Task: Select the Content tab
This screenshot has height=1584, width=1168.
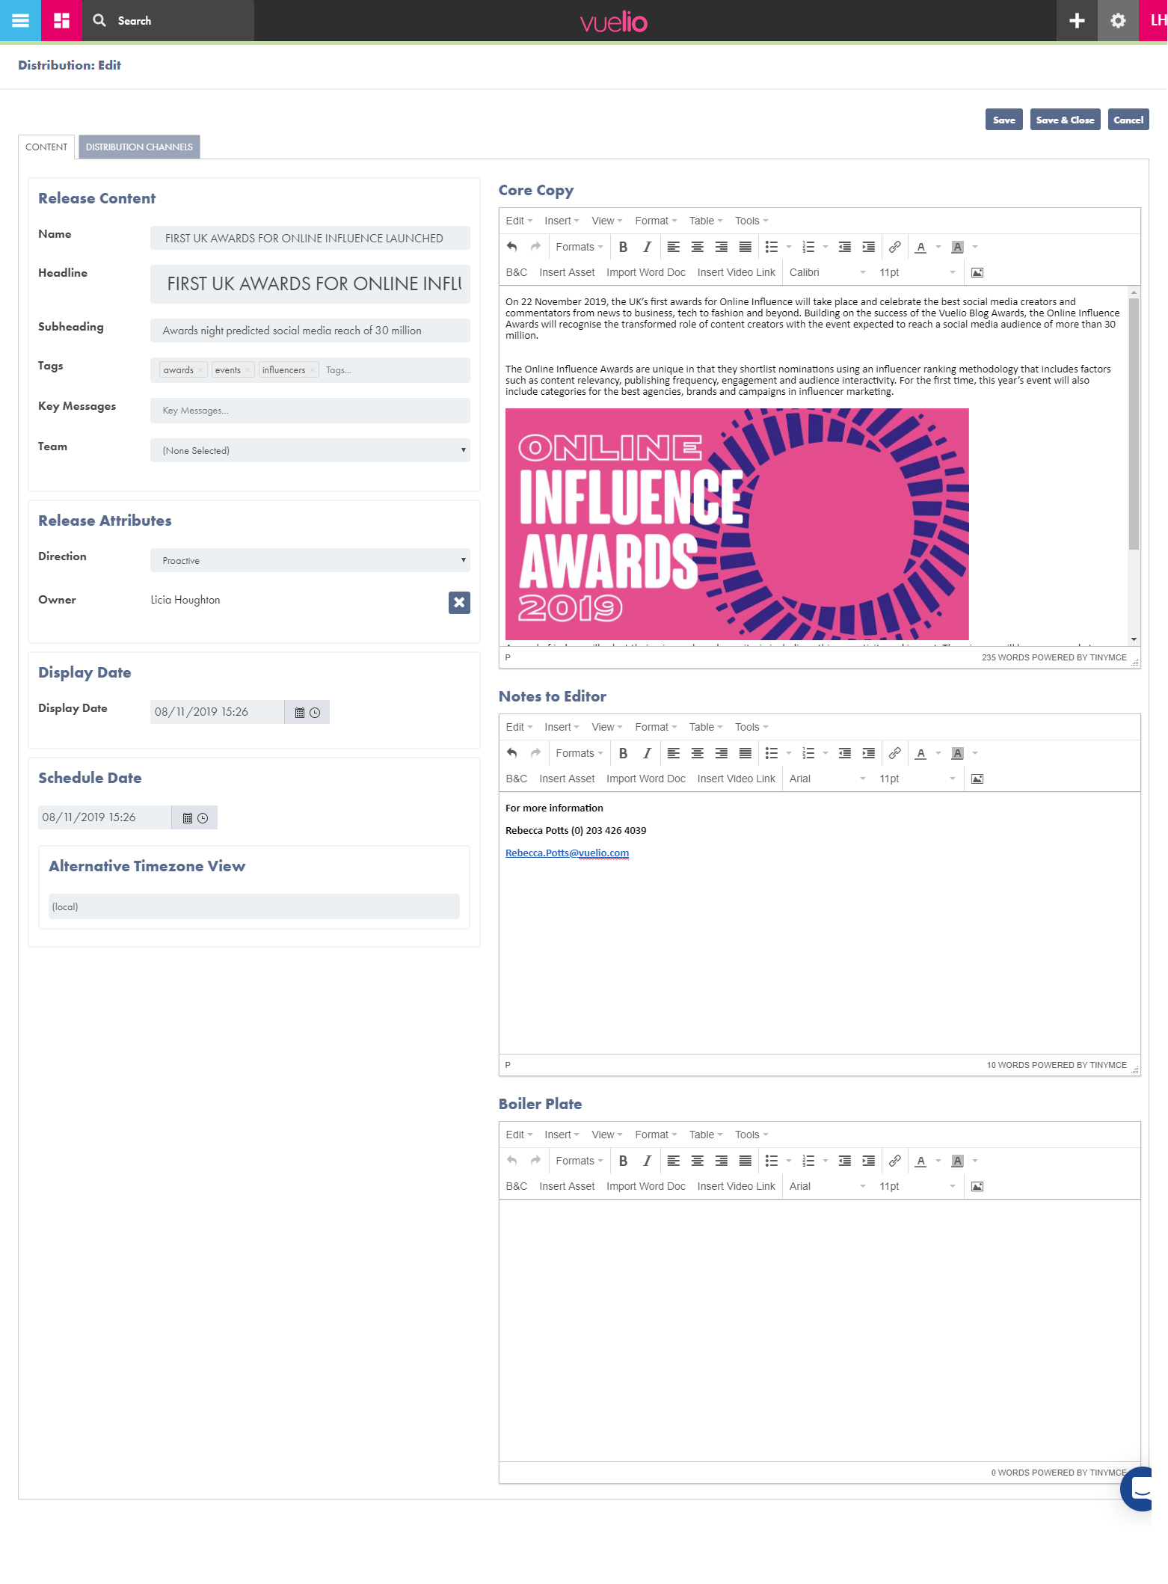Action: (x=46, y=147)
